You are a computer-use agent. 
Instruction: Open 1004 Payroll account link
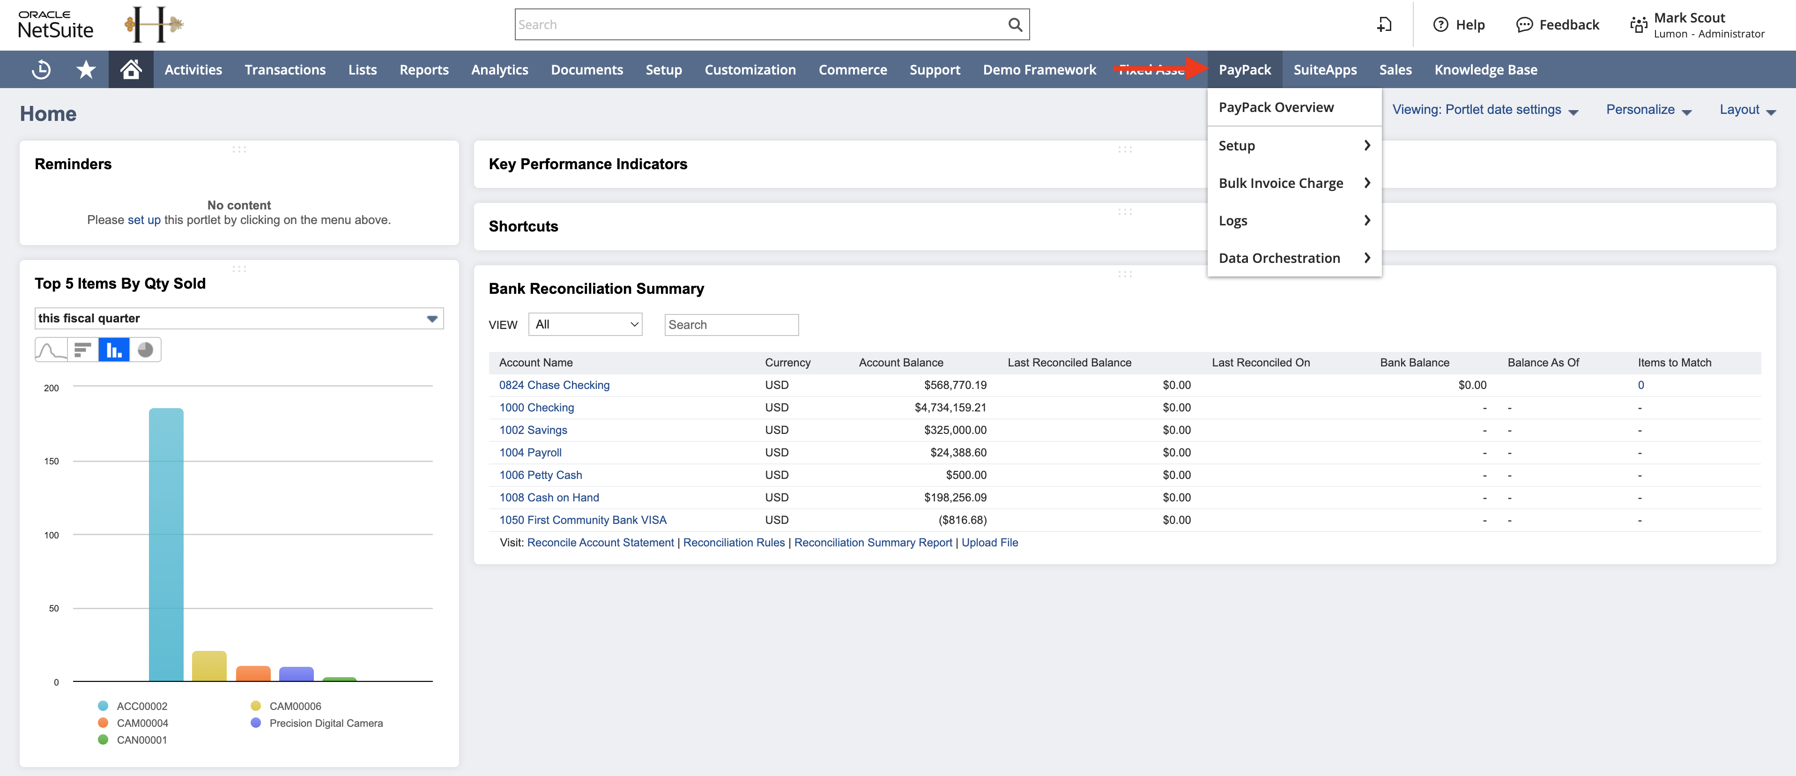pos(530,453)
